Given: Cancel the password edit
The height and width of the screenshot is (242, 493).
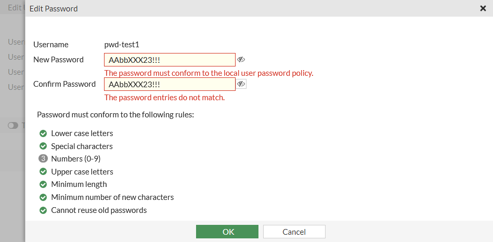Looking at the screenshot, I should pyautogui.click(x=294, y=232).
